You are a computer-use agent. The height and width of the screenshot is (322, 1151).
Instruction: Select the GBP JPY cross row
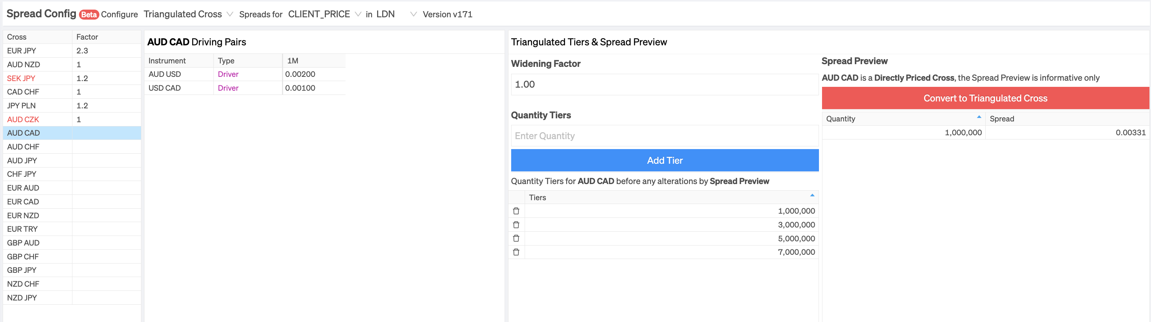click(72, 270)
